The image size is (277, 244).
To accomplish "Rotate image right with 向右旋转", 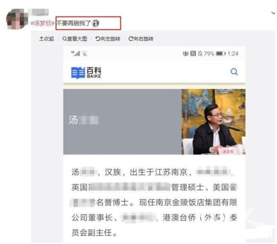I will (141, 39).
